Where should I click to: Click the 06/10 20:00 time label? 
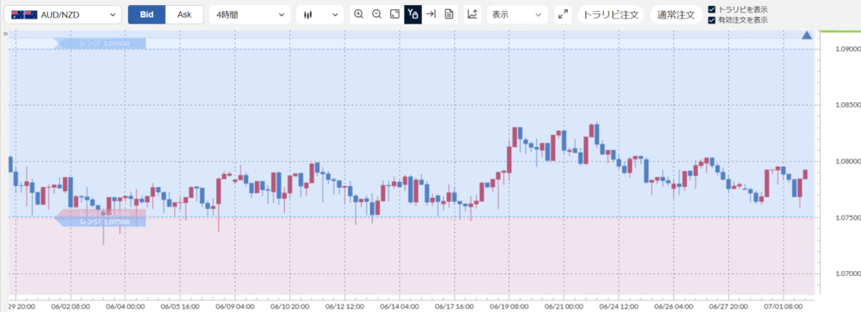pyautogui.click(x=290, y=306)
